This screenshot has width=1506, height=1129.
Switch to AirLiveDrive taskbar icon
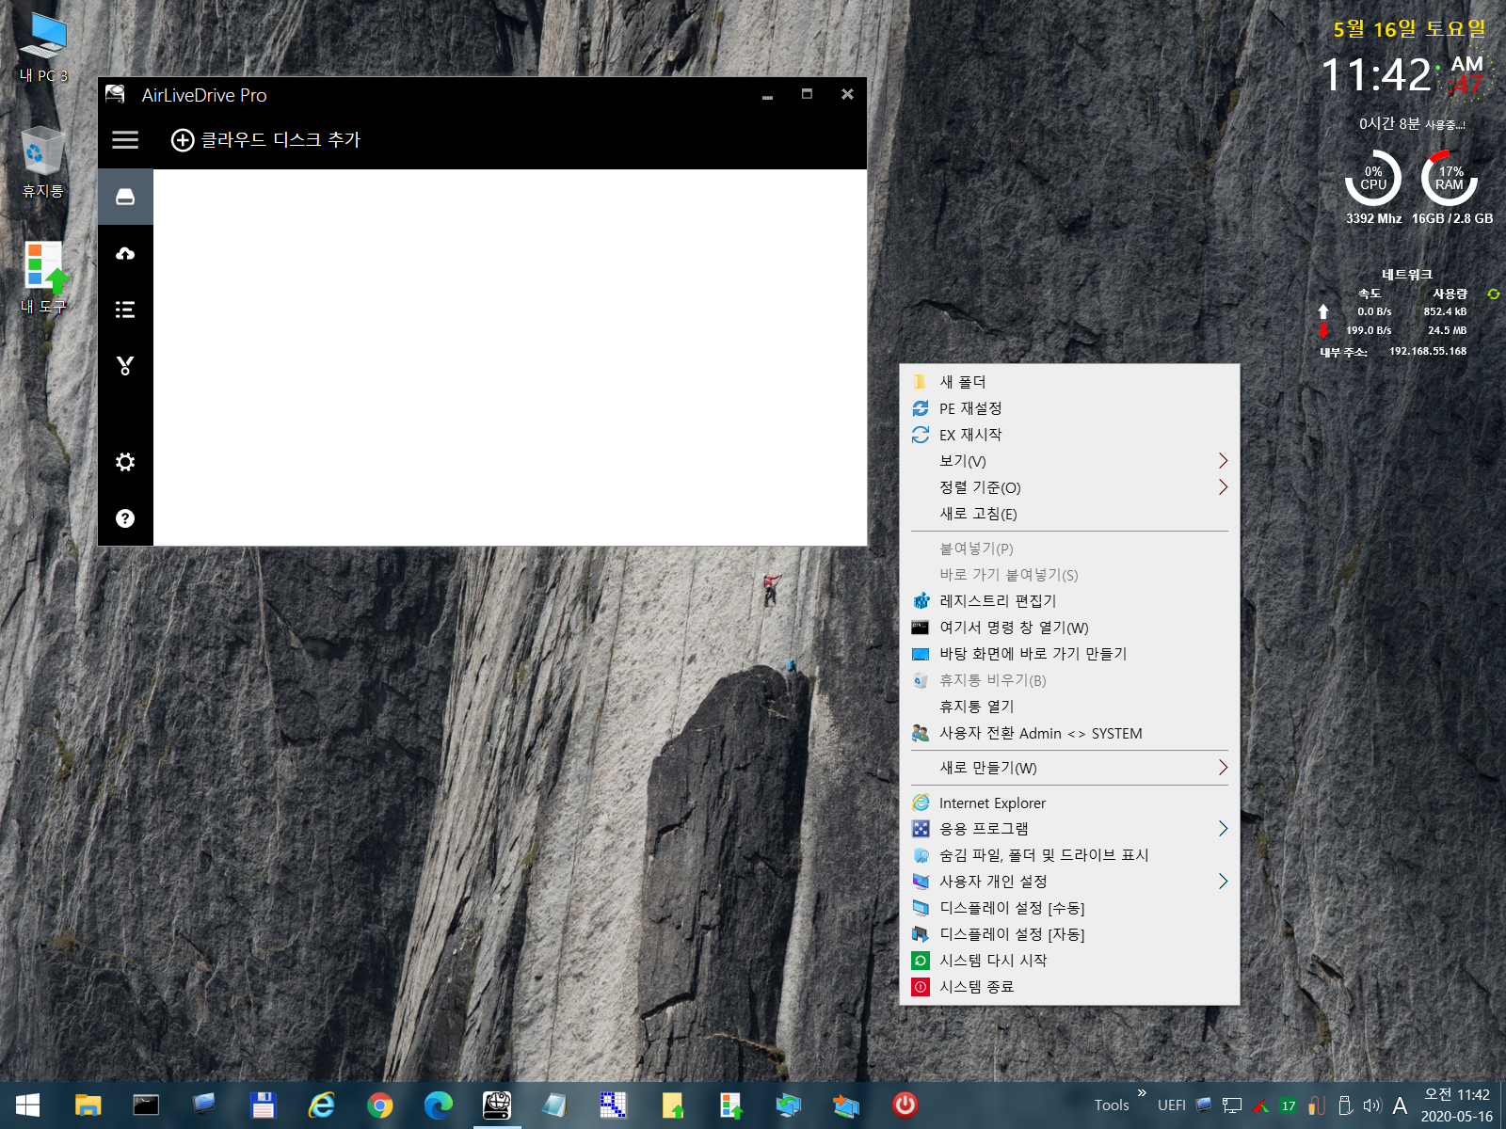coord(496,1105)
